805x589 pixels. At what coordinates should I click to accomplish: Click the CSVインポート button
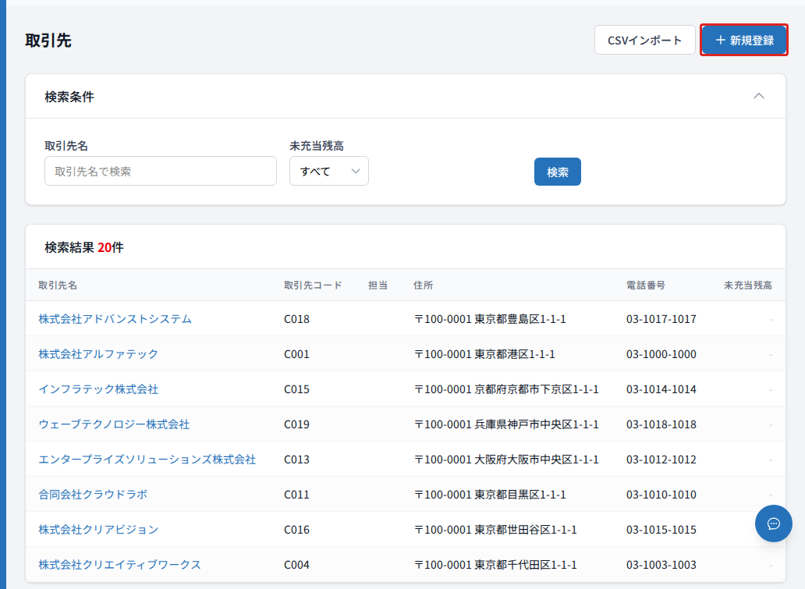[645, 40]
